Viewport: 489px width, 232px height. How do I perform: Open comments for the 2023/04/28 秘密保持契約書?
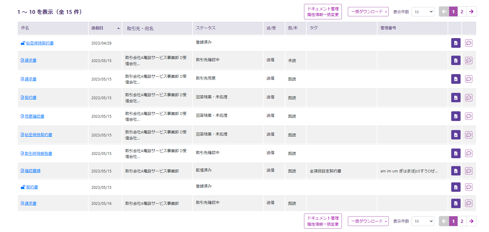coord(468,43)
